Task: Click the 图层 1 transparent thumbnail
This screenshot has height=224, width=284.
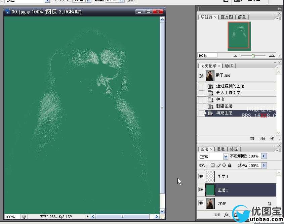Action: [210, 176]
